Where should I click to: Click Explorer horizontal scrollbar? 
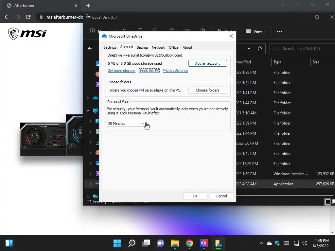coord(285,195)
